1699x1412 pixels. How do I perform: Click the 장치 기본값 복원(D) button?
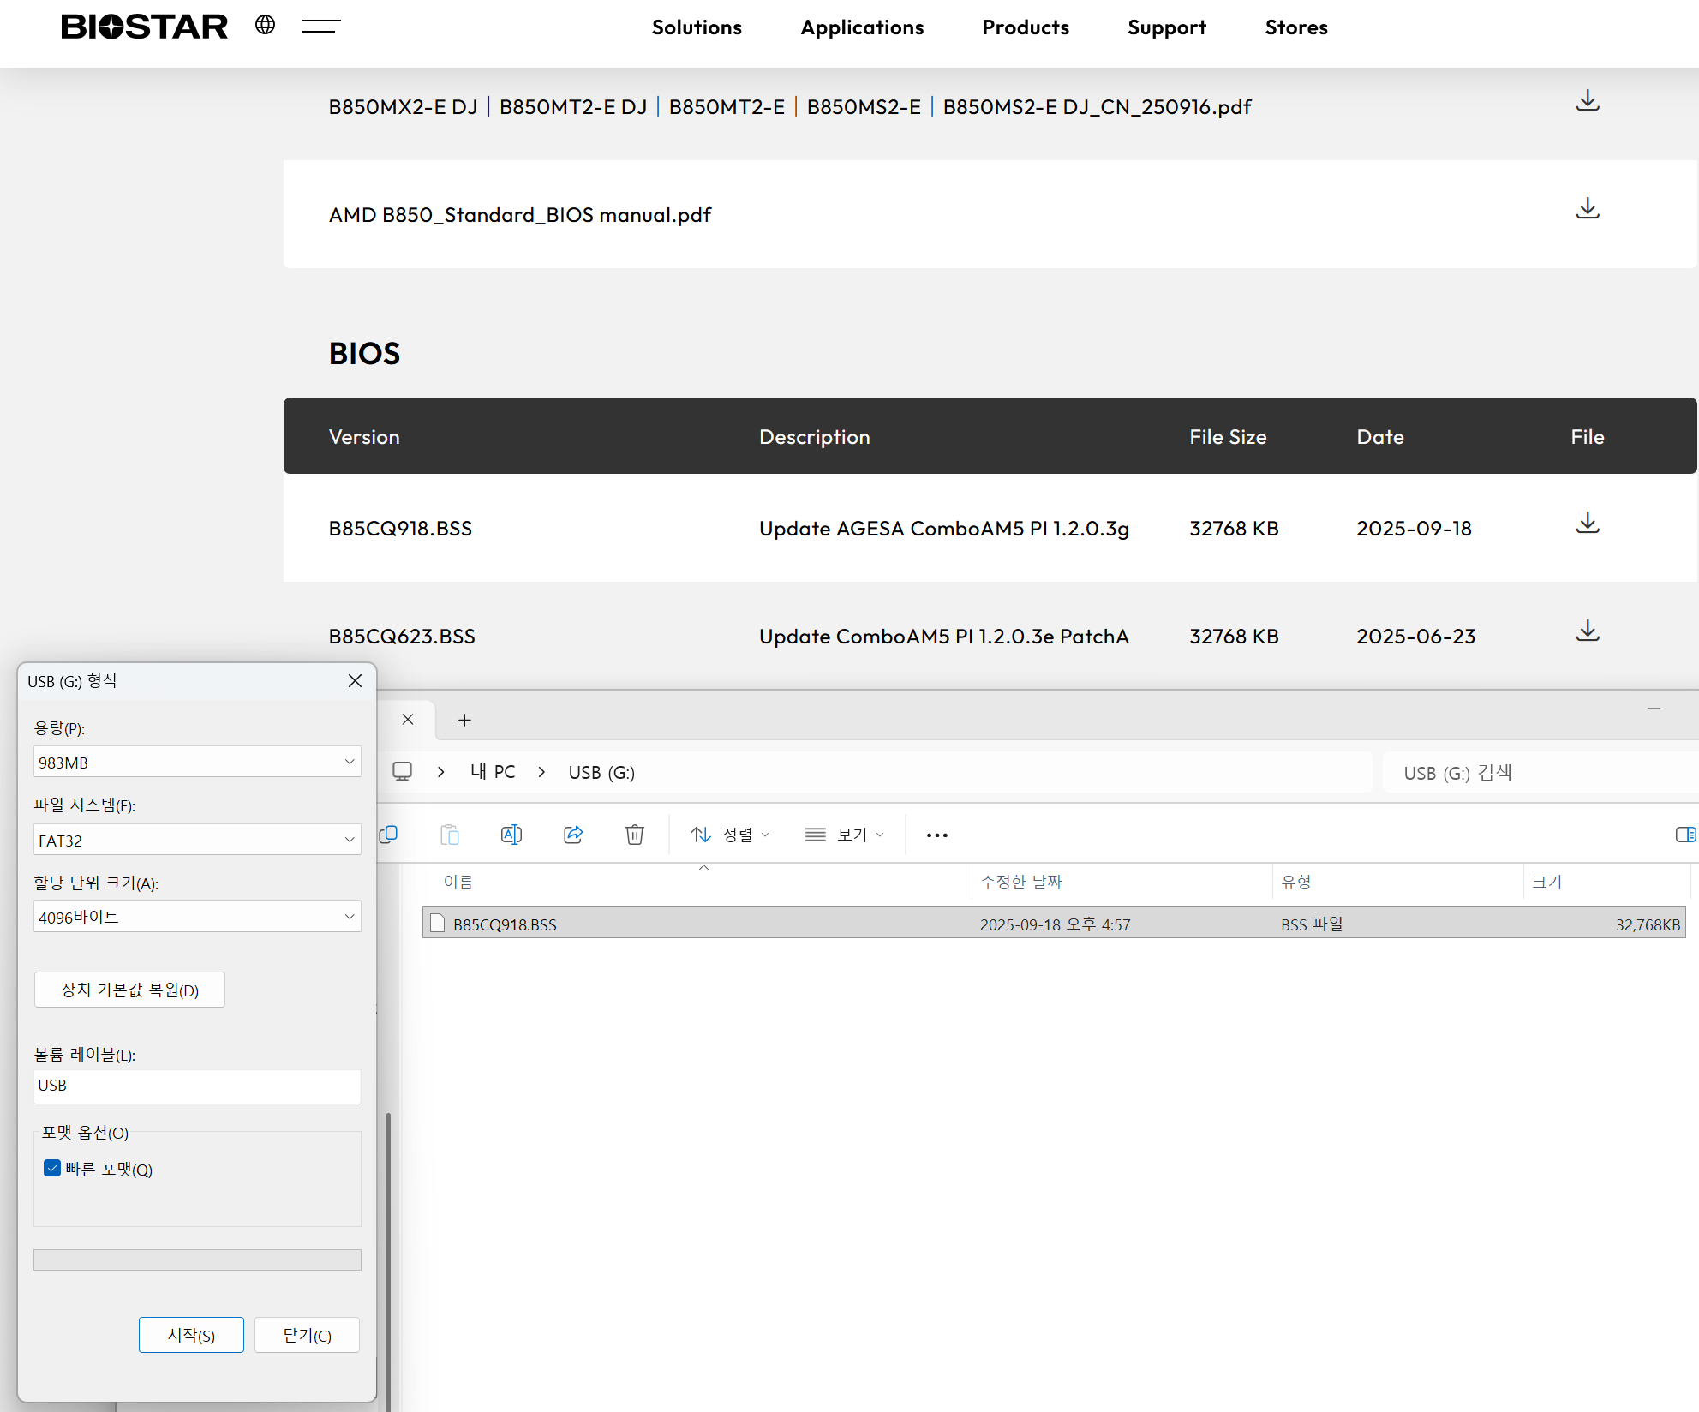tap(129, 990)
